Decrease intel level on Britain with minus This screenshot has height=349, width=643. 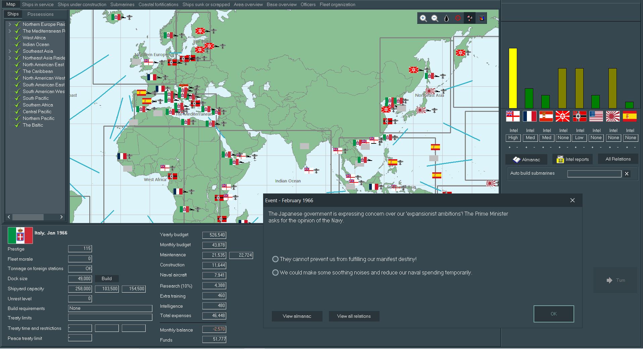pyautogui.click(x=517, y=147)
